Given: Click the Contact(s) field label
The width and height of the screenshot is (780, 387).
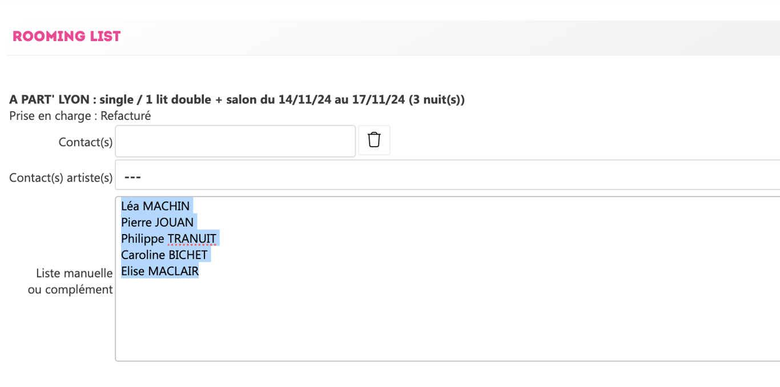Looking at the screenshot, I should (x=86, y=142).
